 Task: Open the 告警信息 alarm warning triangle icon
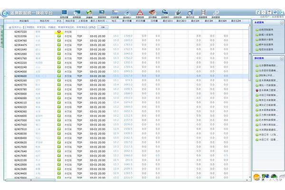click(140, 13)
